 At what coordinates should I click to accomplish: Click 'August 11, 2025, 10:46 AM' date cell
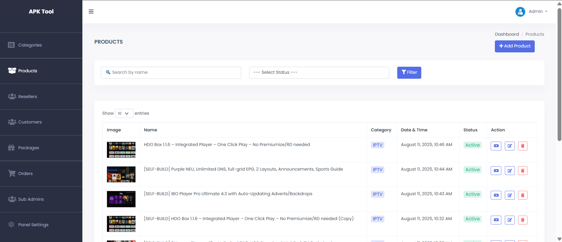click(426, 145)
